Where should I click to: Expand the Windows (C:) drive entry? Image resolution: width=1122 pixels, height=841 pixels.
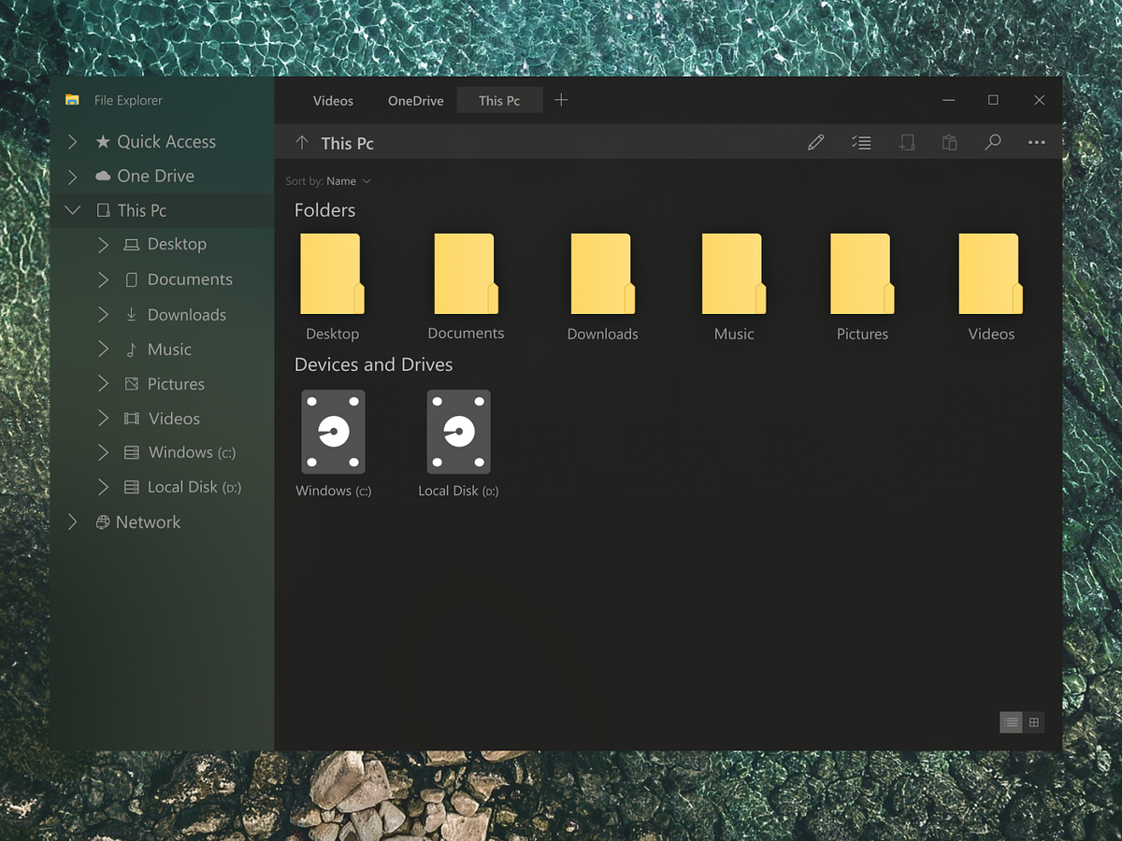[x=103, y=452]
